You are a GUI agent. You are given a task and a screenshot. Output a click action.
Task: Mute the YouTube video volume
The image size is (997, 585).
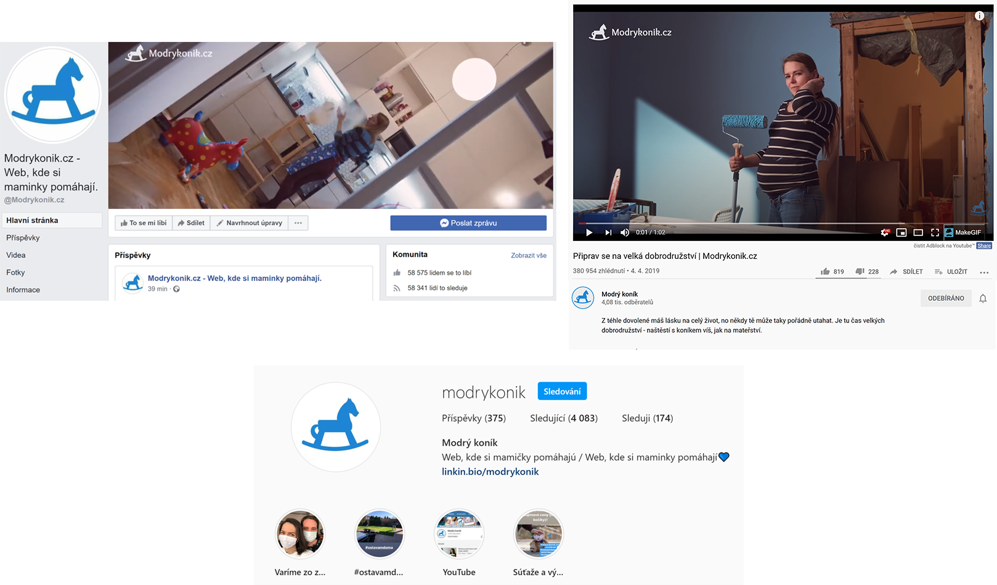pyautogui.click(x=625, y=232)
